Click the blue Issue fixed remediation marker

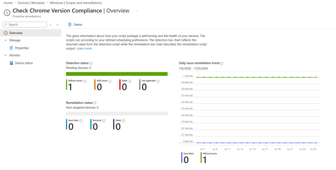[x=67, y=124]
